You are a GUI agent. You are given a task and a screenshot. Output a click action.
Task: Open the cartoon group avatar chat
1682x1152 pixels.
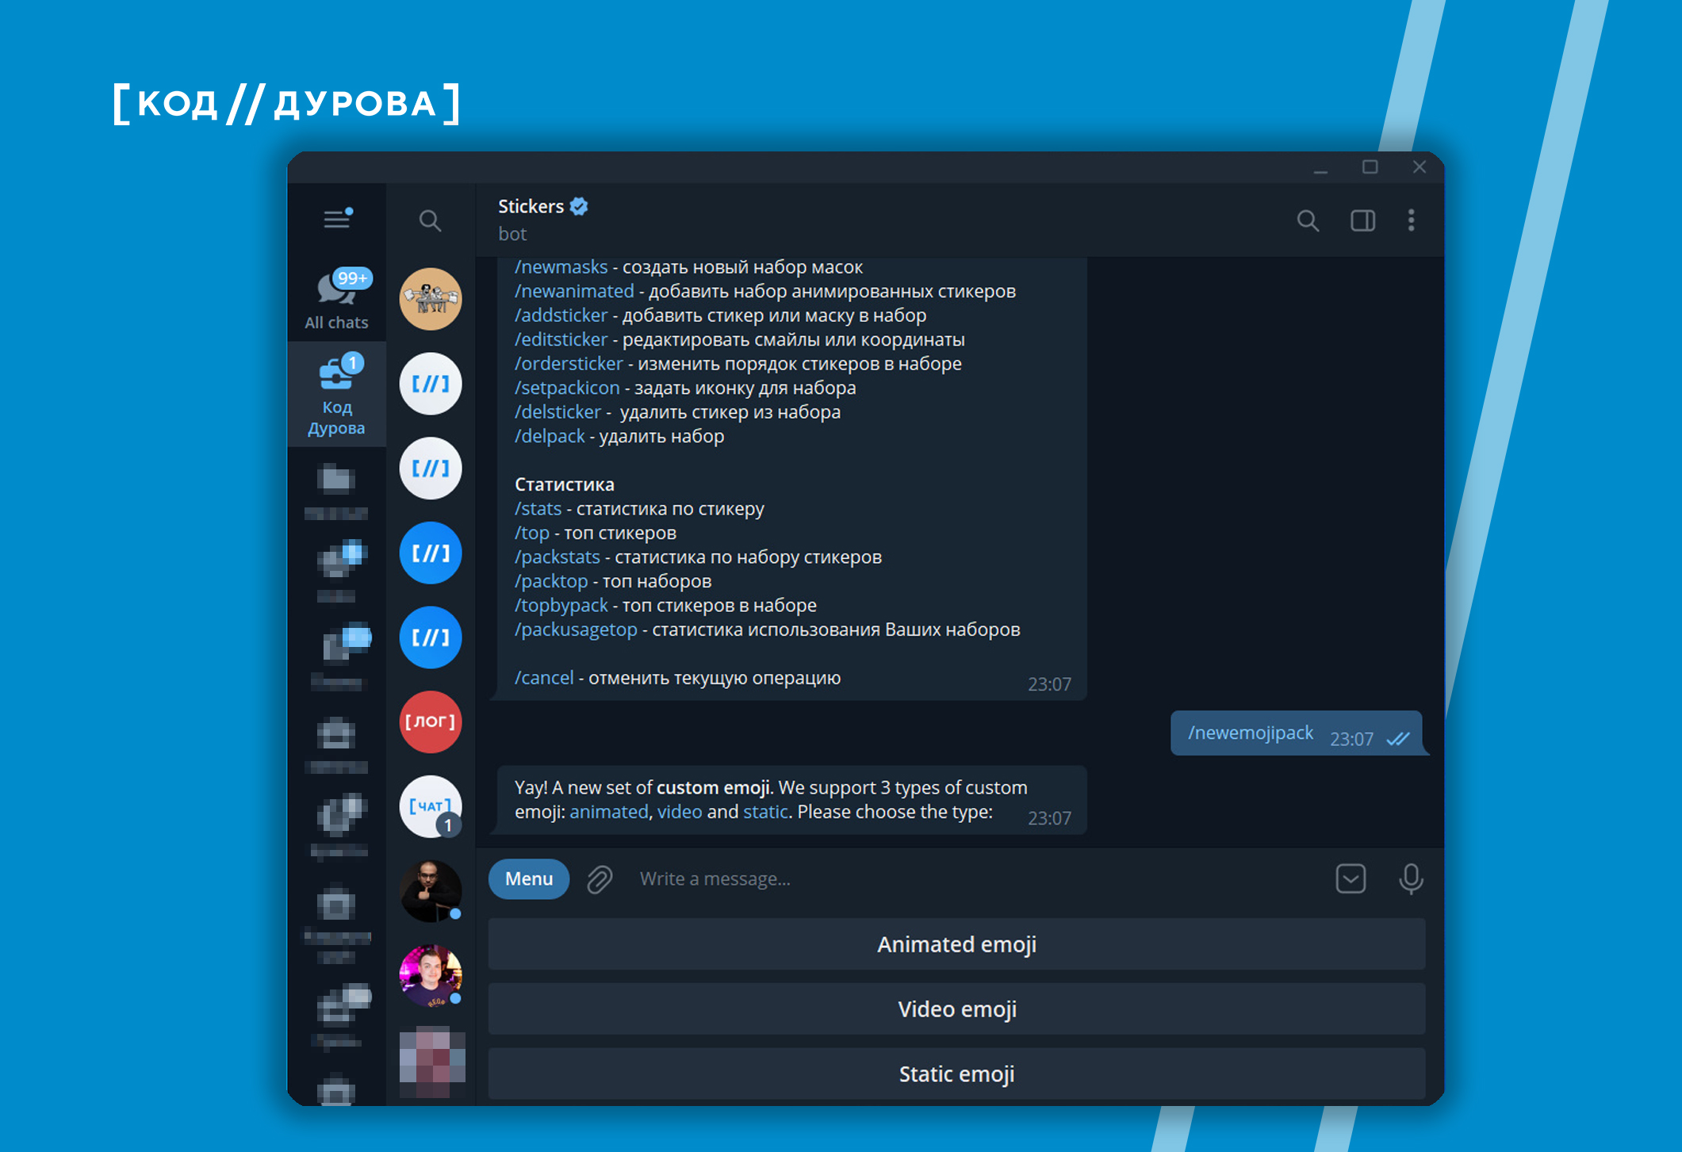coord(431,299)
